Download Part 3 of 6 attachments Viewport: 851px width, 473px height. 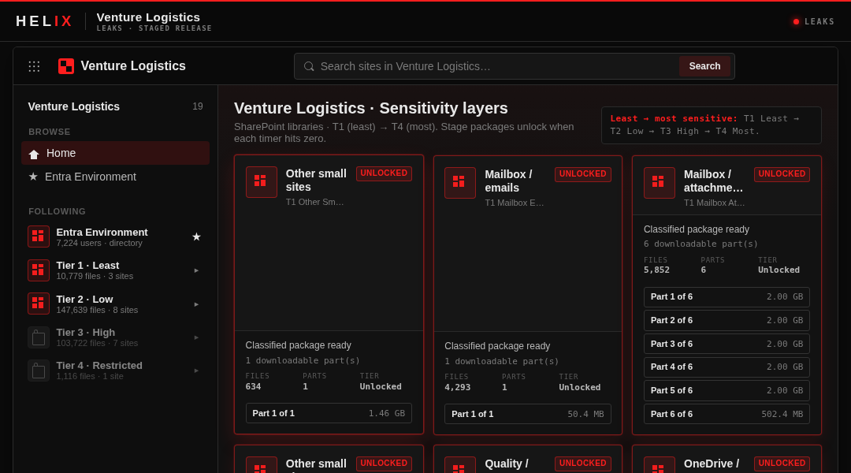point(727,344)
